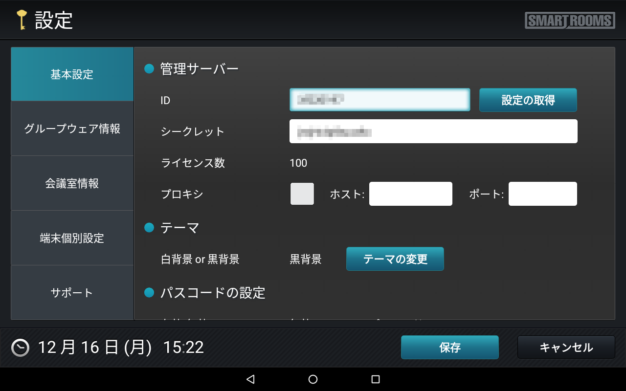Click the テーマの変更 button
This screenshot has width=626, height=391.
[x=395, y=259]
